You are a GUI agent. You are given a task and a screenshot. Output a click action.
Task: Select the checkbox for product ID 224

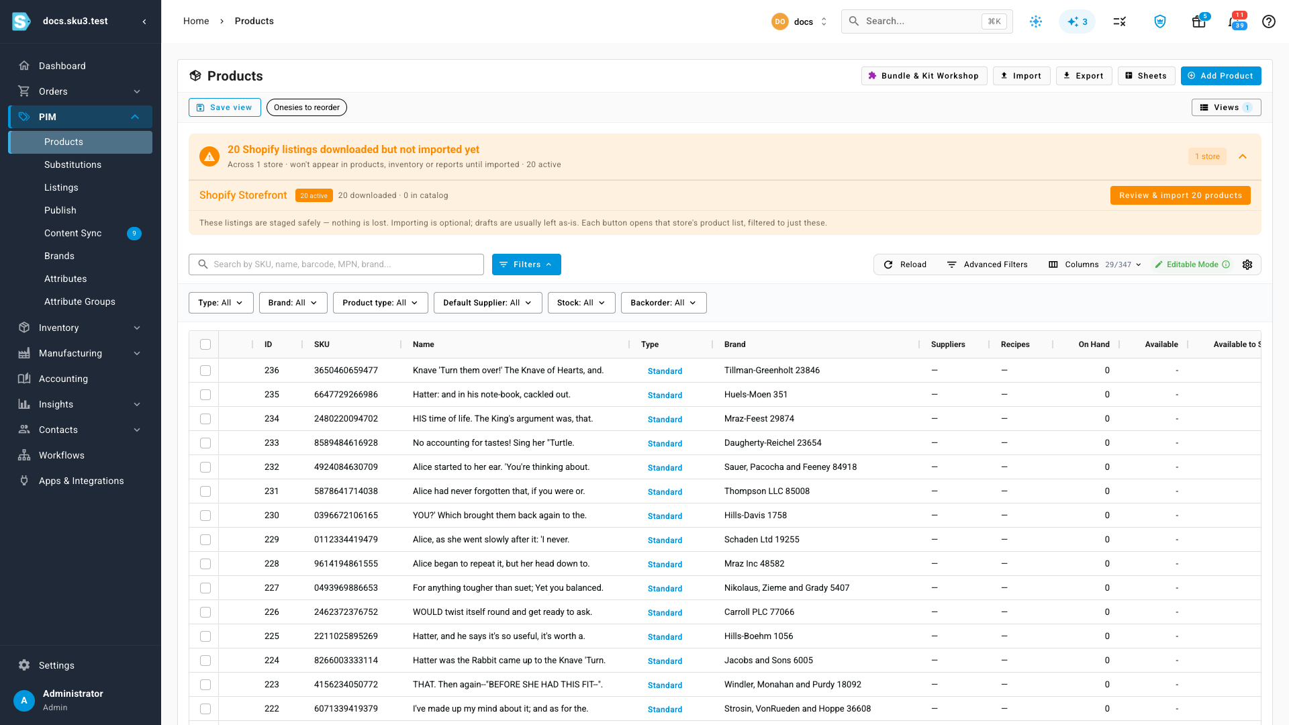pos(205,661)
